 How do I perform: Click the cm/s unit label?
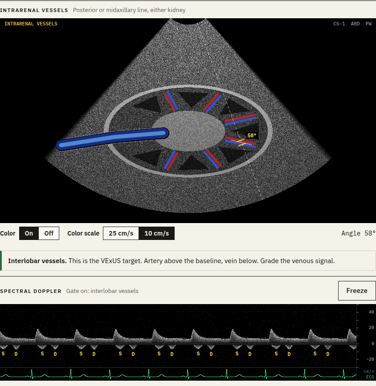click(x=369, y=371)
